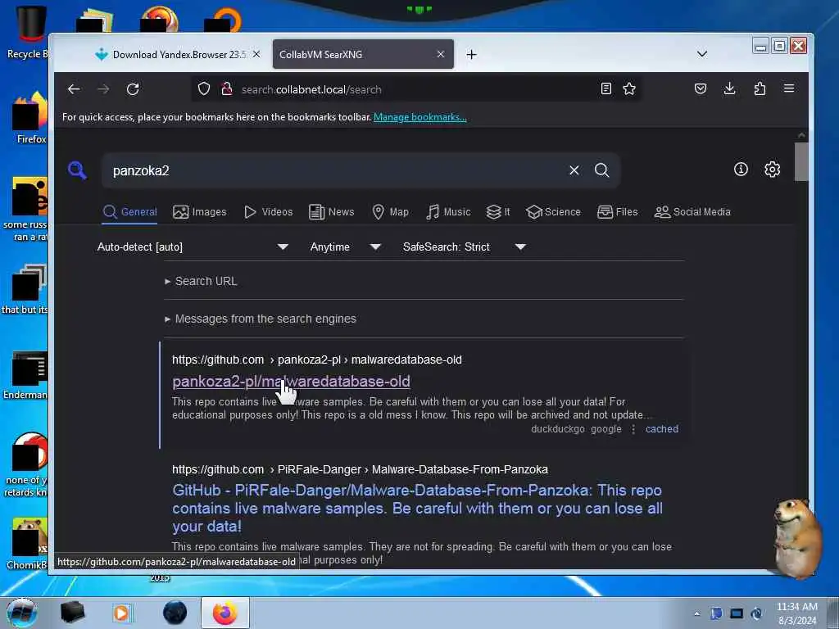839x629 pixels.
Task: Open the extensions puzzle icon
Action: (760, 88)
